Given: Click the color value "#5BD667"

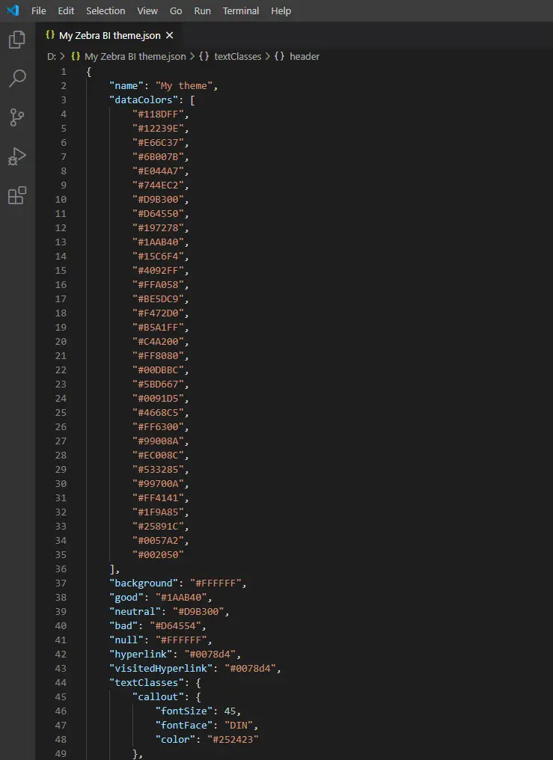Looking at the screenshot, I should [x=158, y=384].
